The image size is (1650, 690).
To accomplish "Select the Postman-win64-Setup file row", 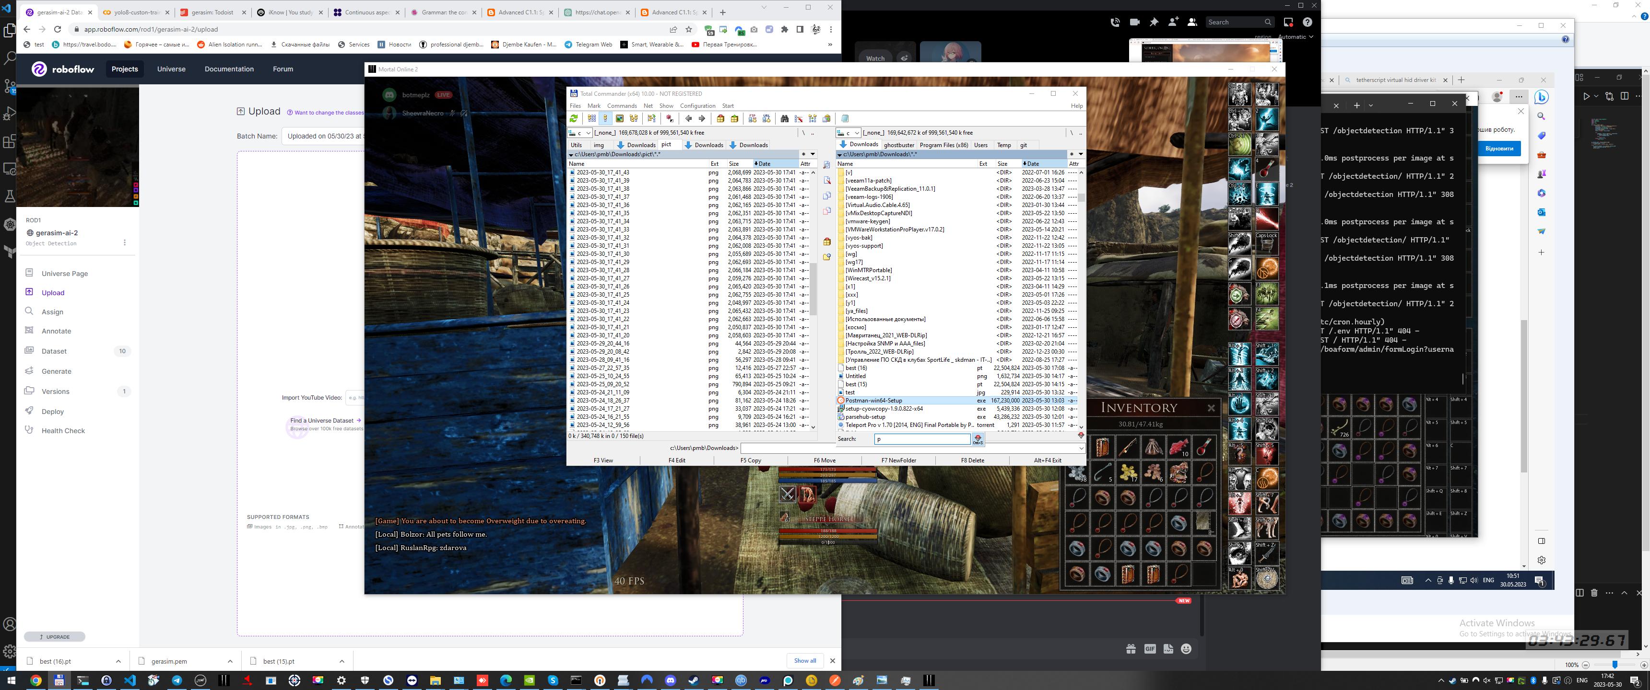I will point(957,401).
